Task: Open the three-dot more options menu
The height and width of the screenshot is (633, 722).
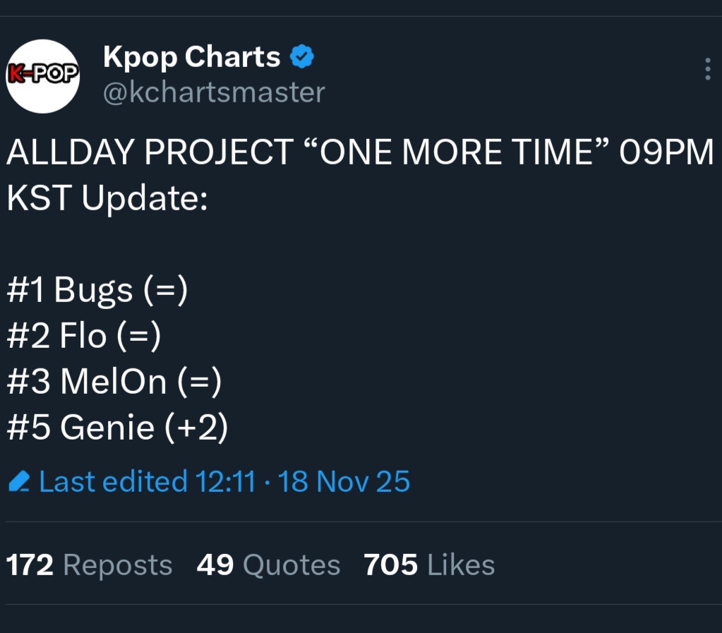Action: pos(707,69)
